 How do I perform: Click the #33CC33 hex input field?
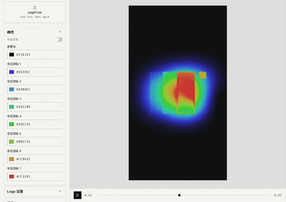[x=35, y=124]
